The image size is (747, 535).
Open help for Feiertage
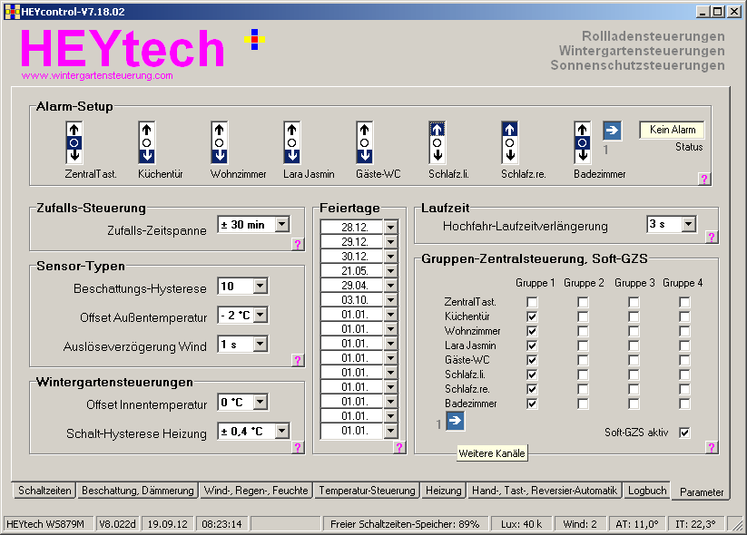pyautogui.click(x=399, y=447)
